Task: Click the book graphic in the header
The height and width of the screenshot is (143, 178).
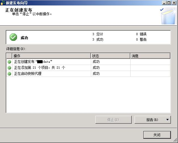Action: point(168,17)
